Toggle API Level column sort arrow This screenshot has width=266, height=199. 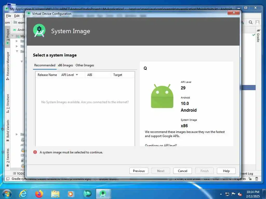click(77, 75)
